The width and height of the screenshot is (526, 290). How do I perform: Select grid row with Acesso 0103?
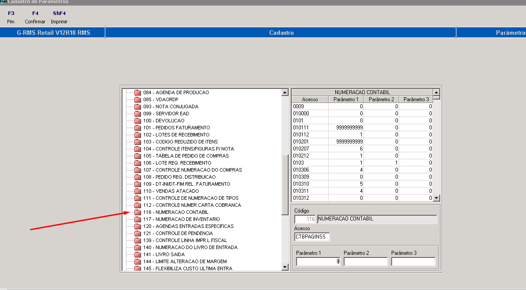pyautogui.click(x=362, y=163)
